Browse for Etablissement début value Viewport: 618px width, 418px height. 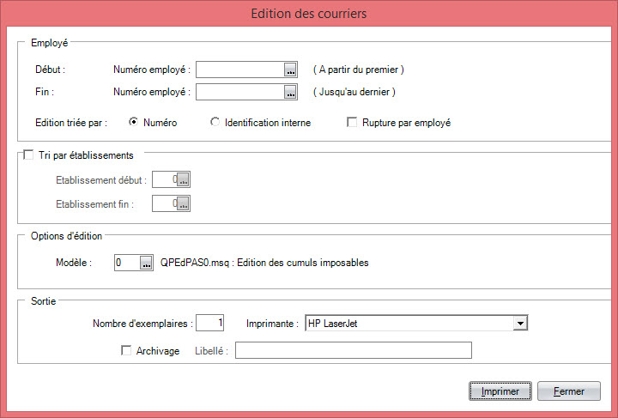coord(183,180)
